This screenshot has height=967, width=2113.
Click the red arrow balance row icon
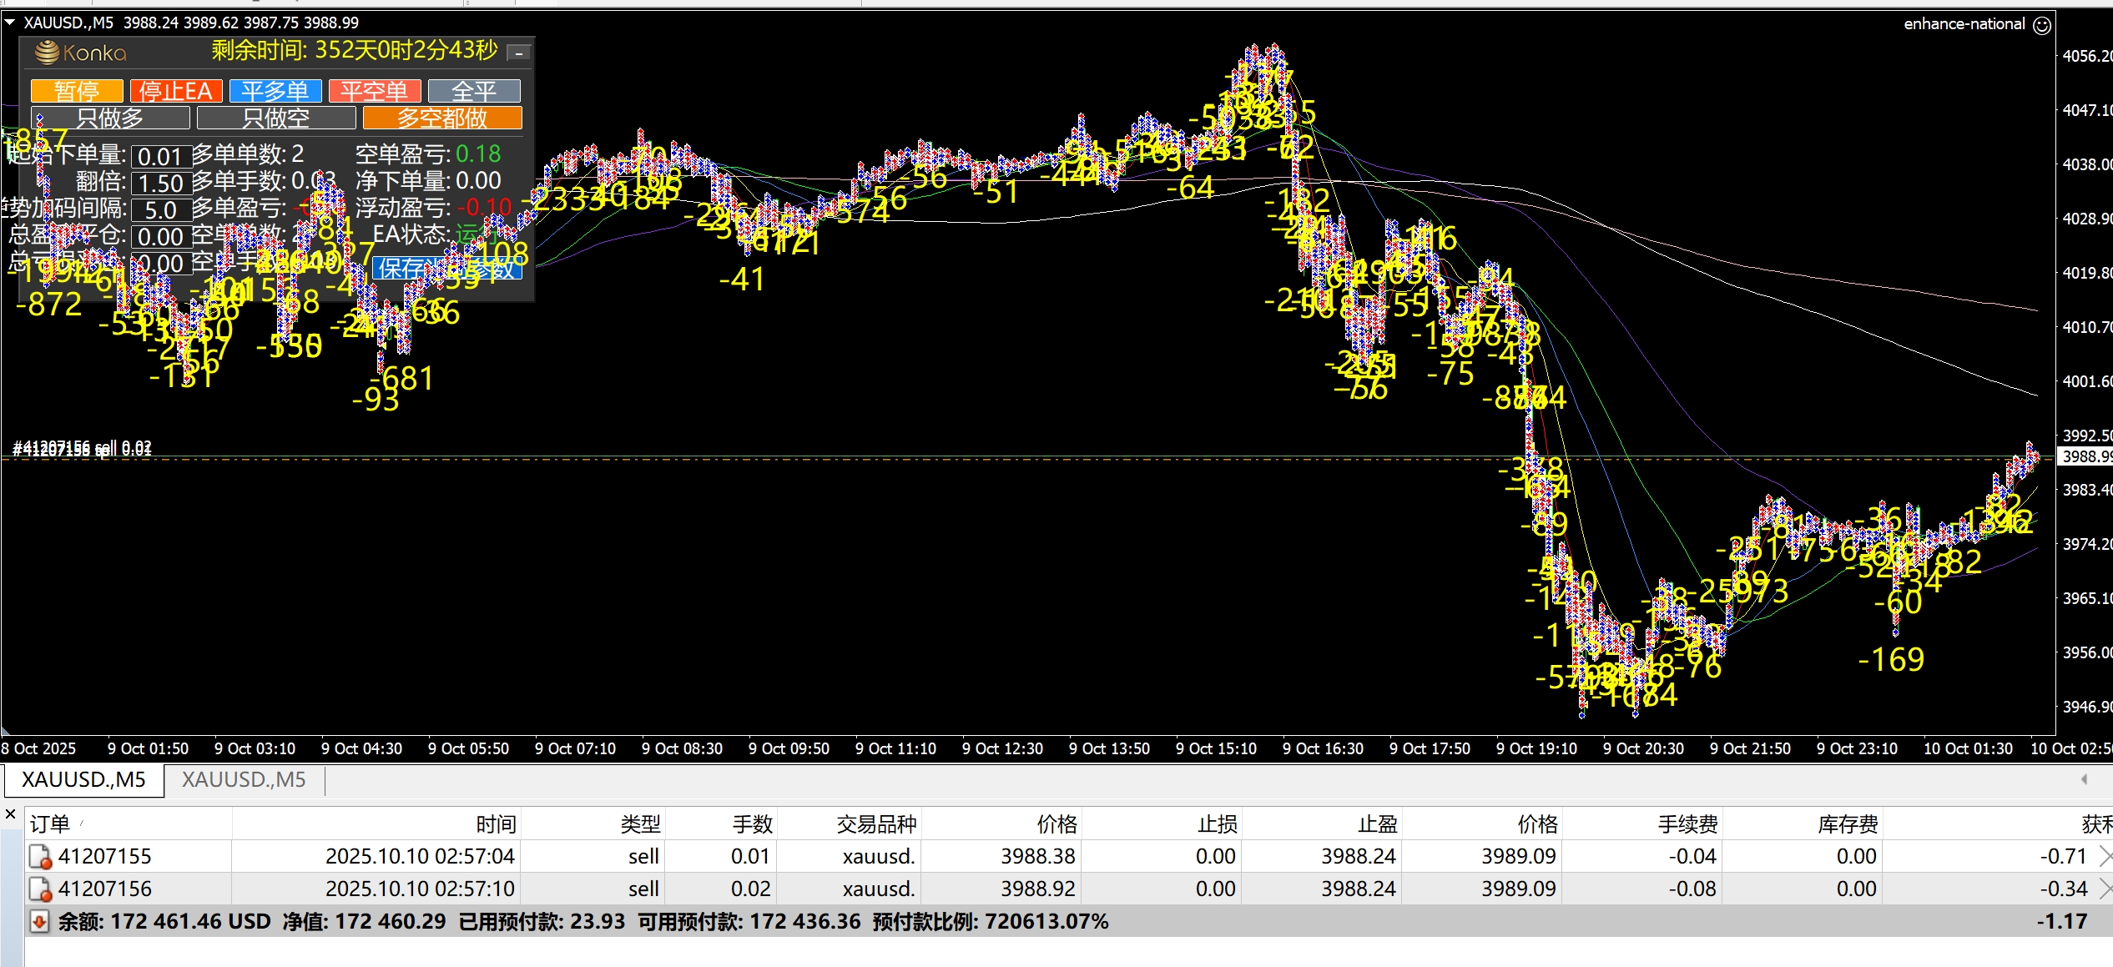click(x=38, y=922)
